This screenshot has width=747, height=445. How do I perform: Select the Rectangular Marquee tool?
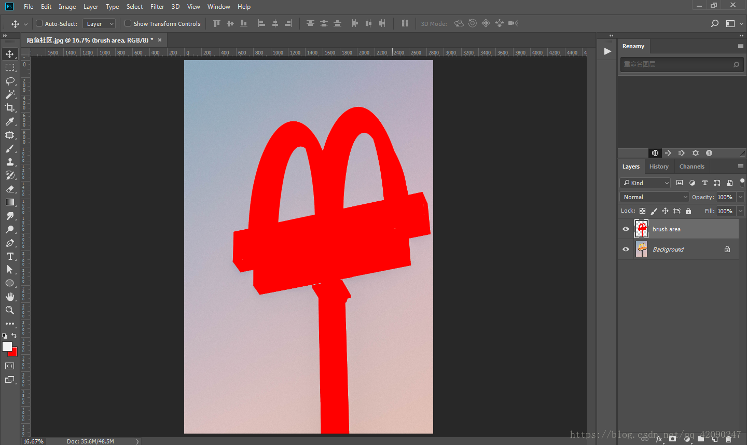tap(10, 67)
